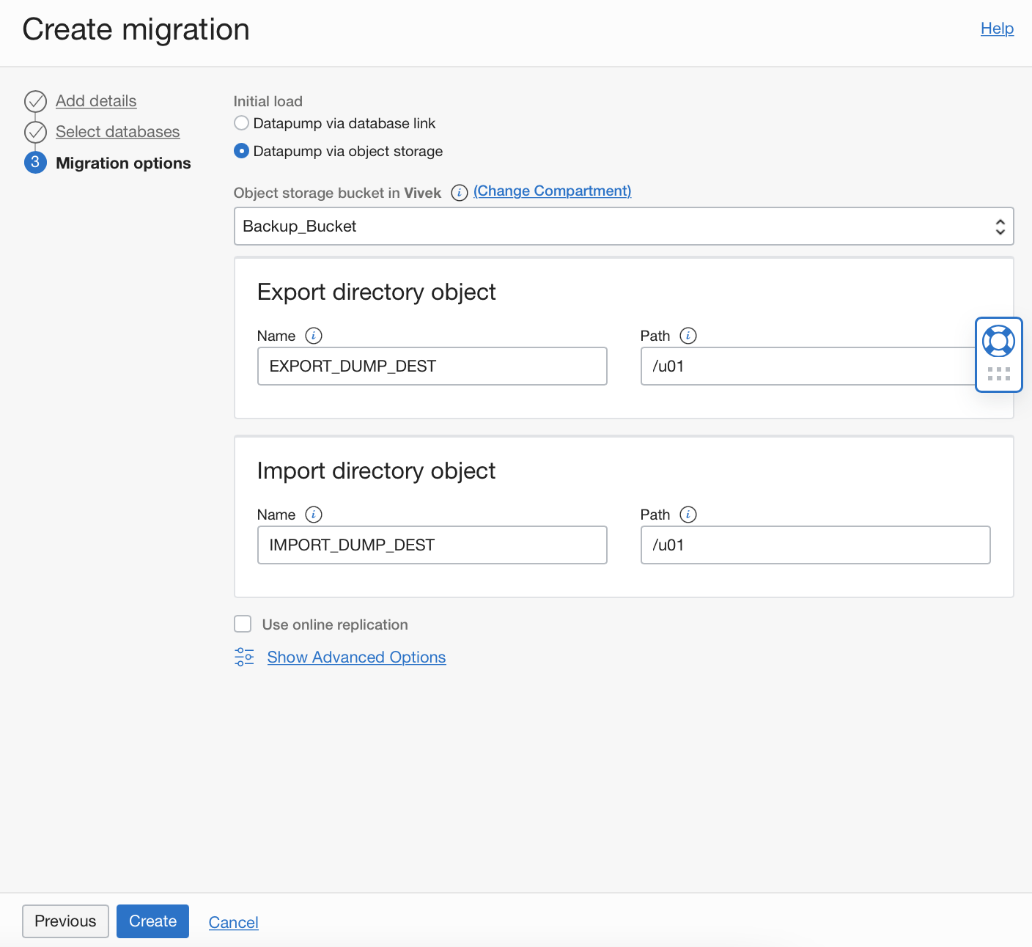1032x947 pixels.
Task: Click the Previous button
Action: pos(65,921)
